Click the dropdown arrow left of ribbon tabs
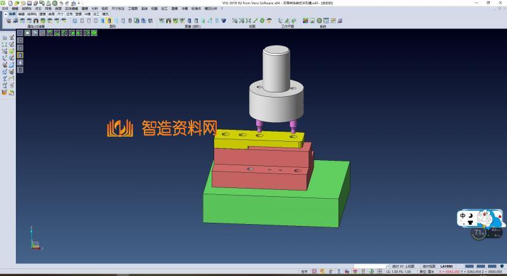Screen dimensions: 507x276 (6, 14)
